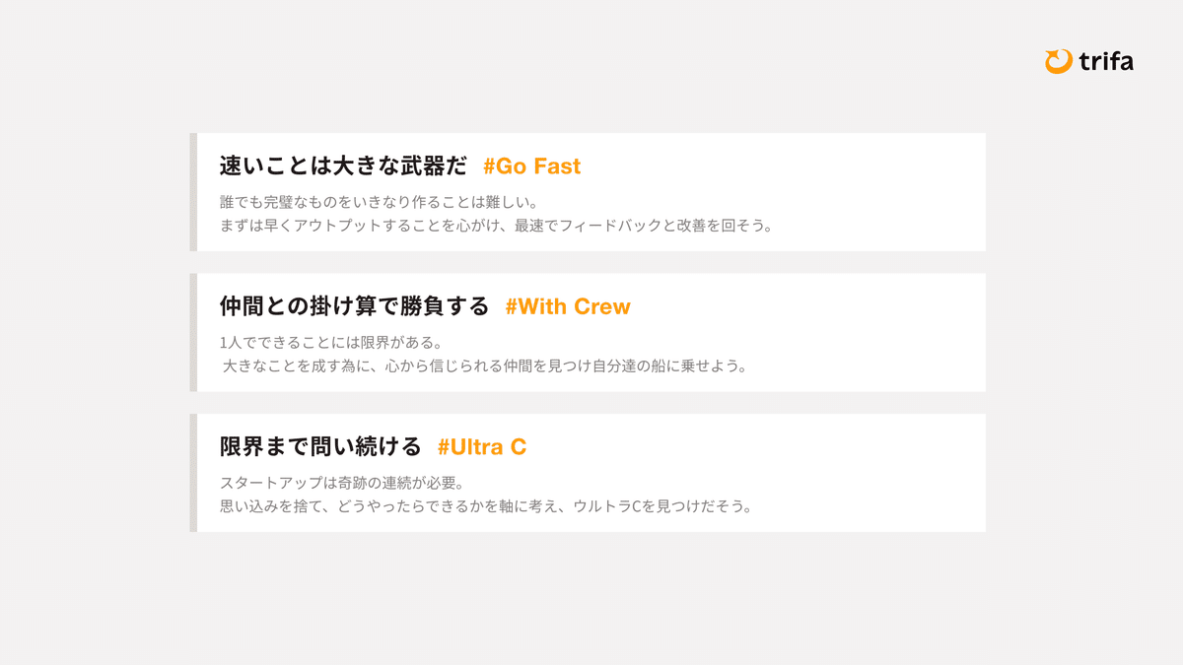The width and height of the screenshot is (1183, 665).
Task: Click gray accent bar of Ultra C card
Action: 193,473
